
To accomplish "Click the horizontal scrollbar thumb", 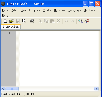I will click(x=12, y=89).
